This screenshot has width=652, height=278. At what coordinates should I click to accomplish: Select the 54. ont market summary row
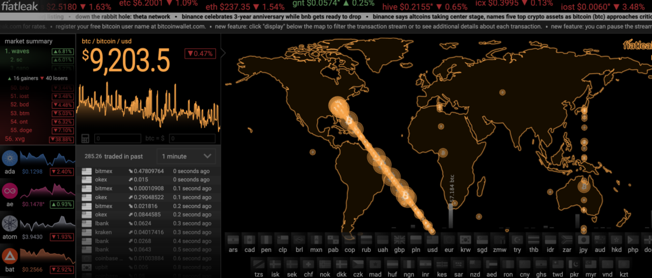[38, 122]
